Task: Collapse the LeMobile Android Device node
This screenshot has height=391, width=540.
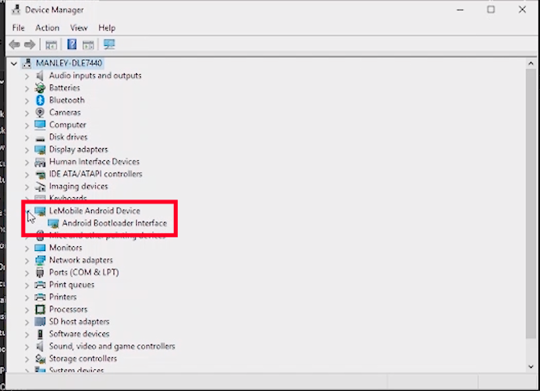Action: coord(27,212)
